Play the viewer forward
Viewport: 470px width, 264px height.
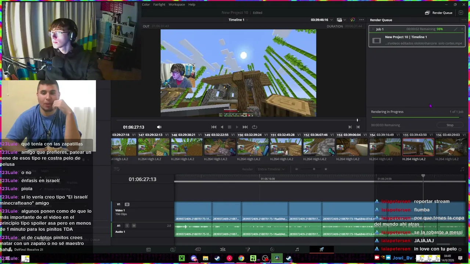(x=237, y=127)
